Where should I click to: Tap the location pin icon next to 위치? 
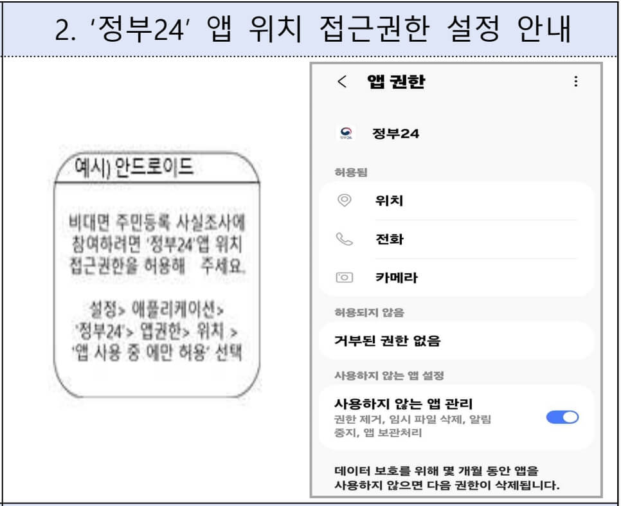click(x=344, y=201)
